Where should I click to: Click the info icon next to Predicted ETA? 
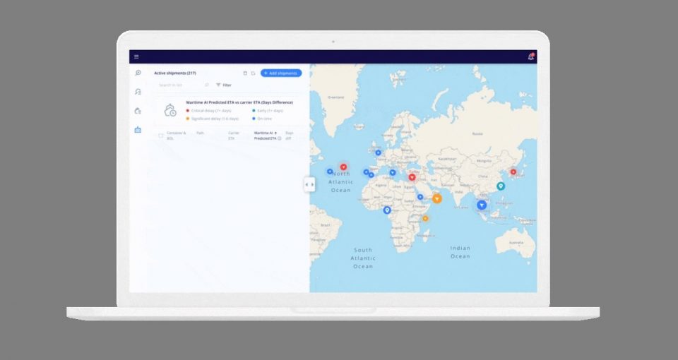click(x=280, y=138)
